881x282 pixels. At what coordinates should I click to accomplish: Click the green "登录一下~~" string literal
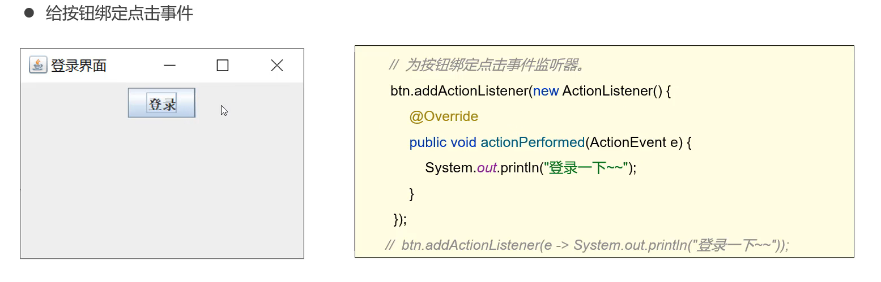tap(586, 168)
